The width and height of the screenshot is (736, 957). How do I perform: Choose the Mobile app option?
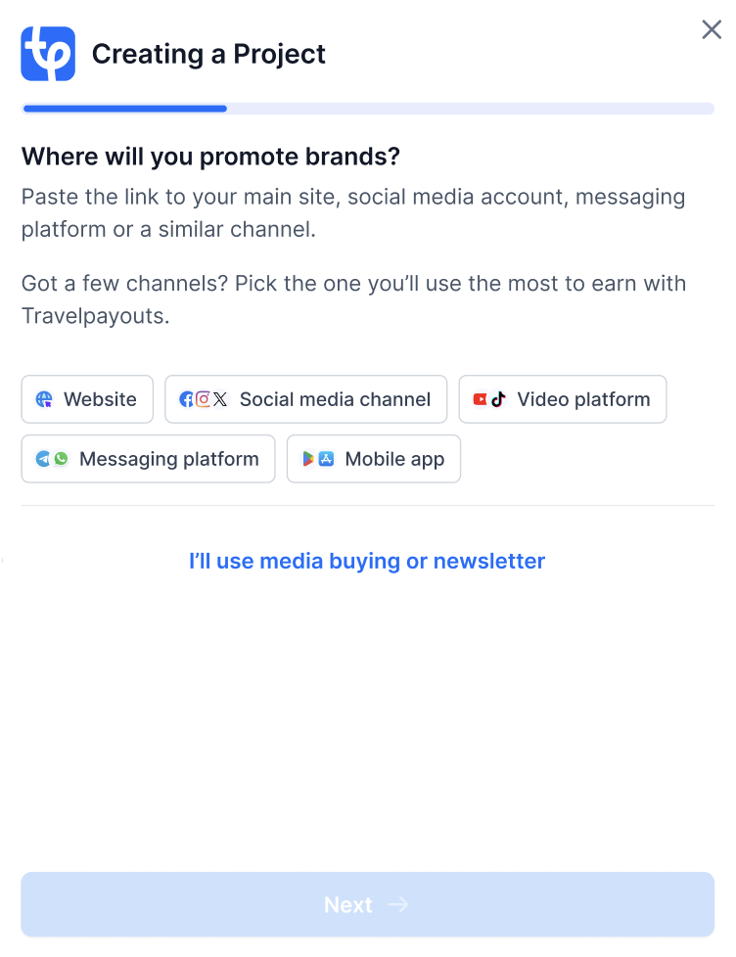[374, 459]
